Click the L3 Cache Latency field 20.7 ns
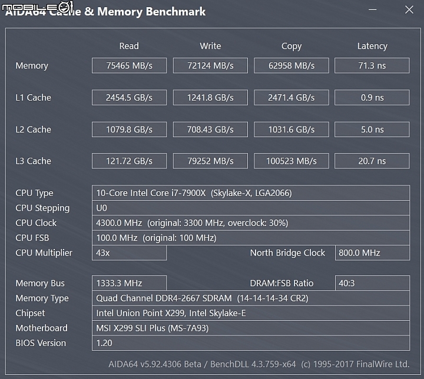The image size is (424, 379). click(x=372, y=161)
